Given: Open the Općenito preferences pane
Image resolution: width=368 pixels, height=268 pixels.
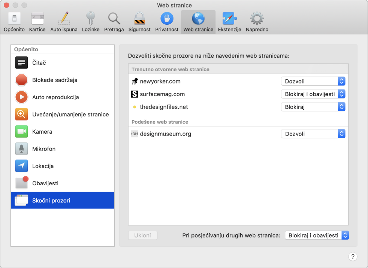Looking at the screenshot, I should pos(14,22).
